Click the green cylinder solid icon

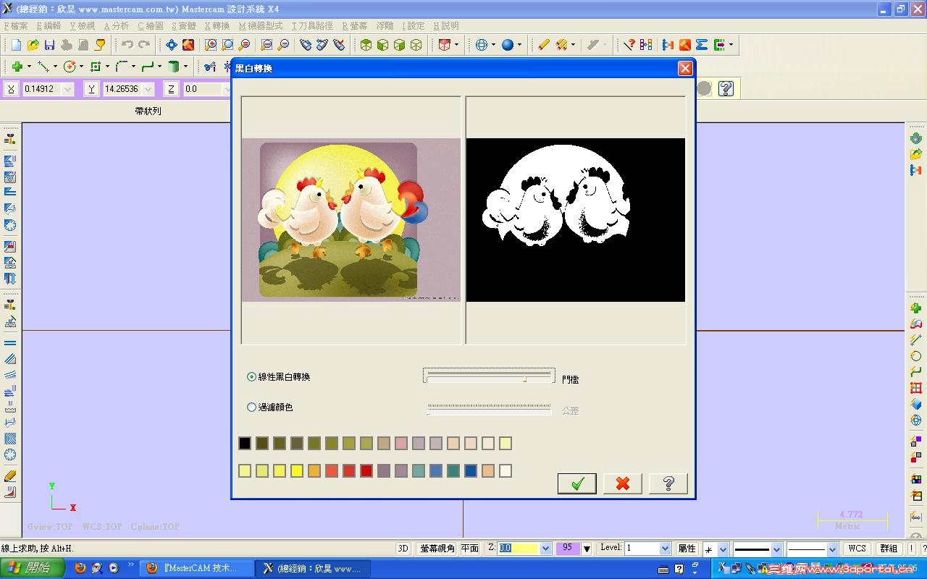click(174, 67)
